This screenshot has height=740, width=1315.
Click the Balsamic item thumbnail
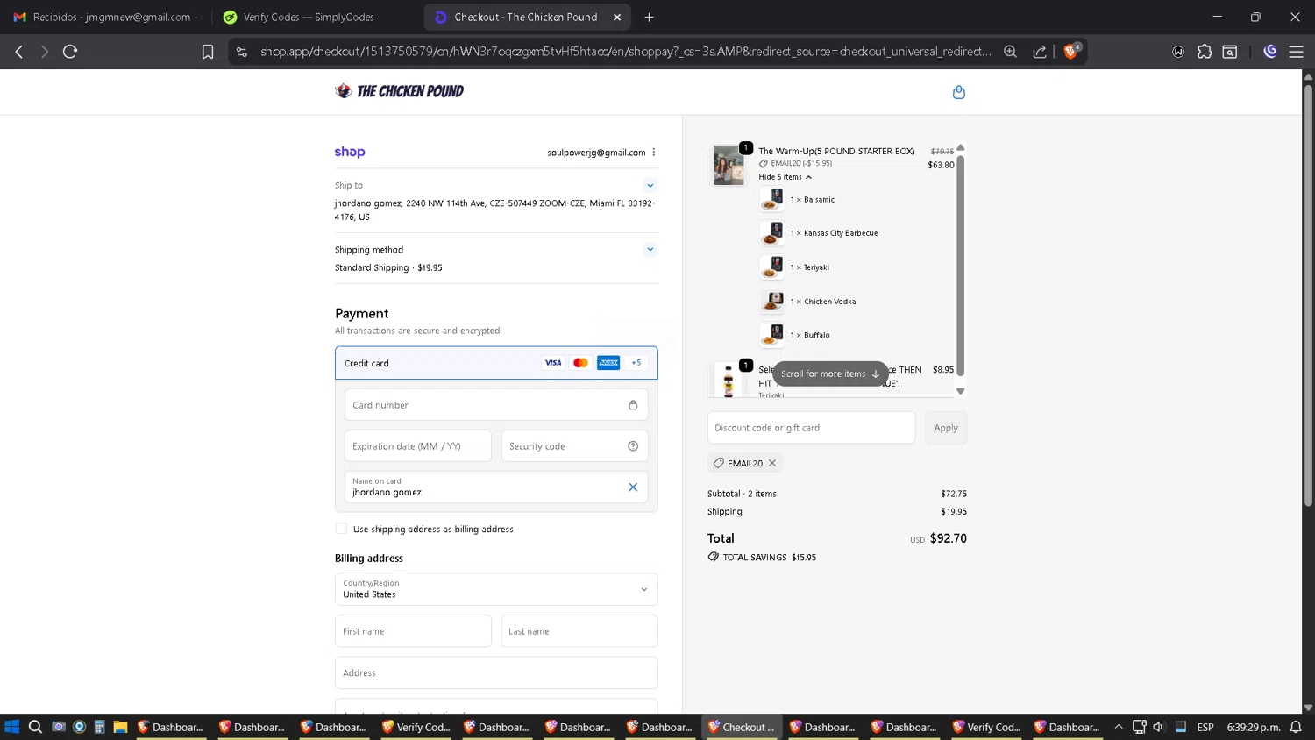771,200
